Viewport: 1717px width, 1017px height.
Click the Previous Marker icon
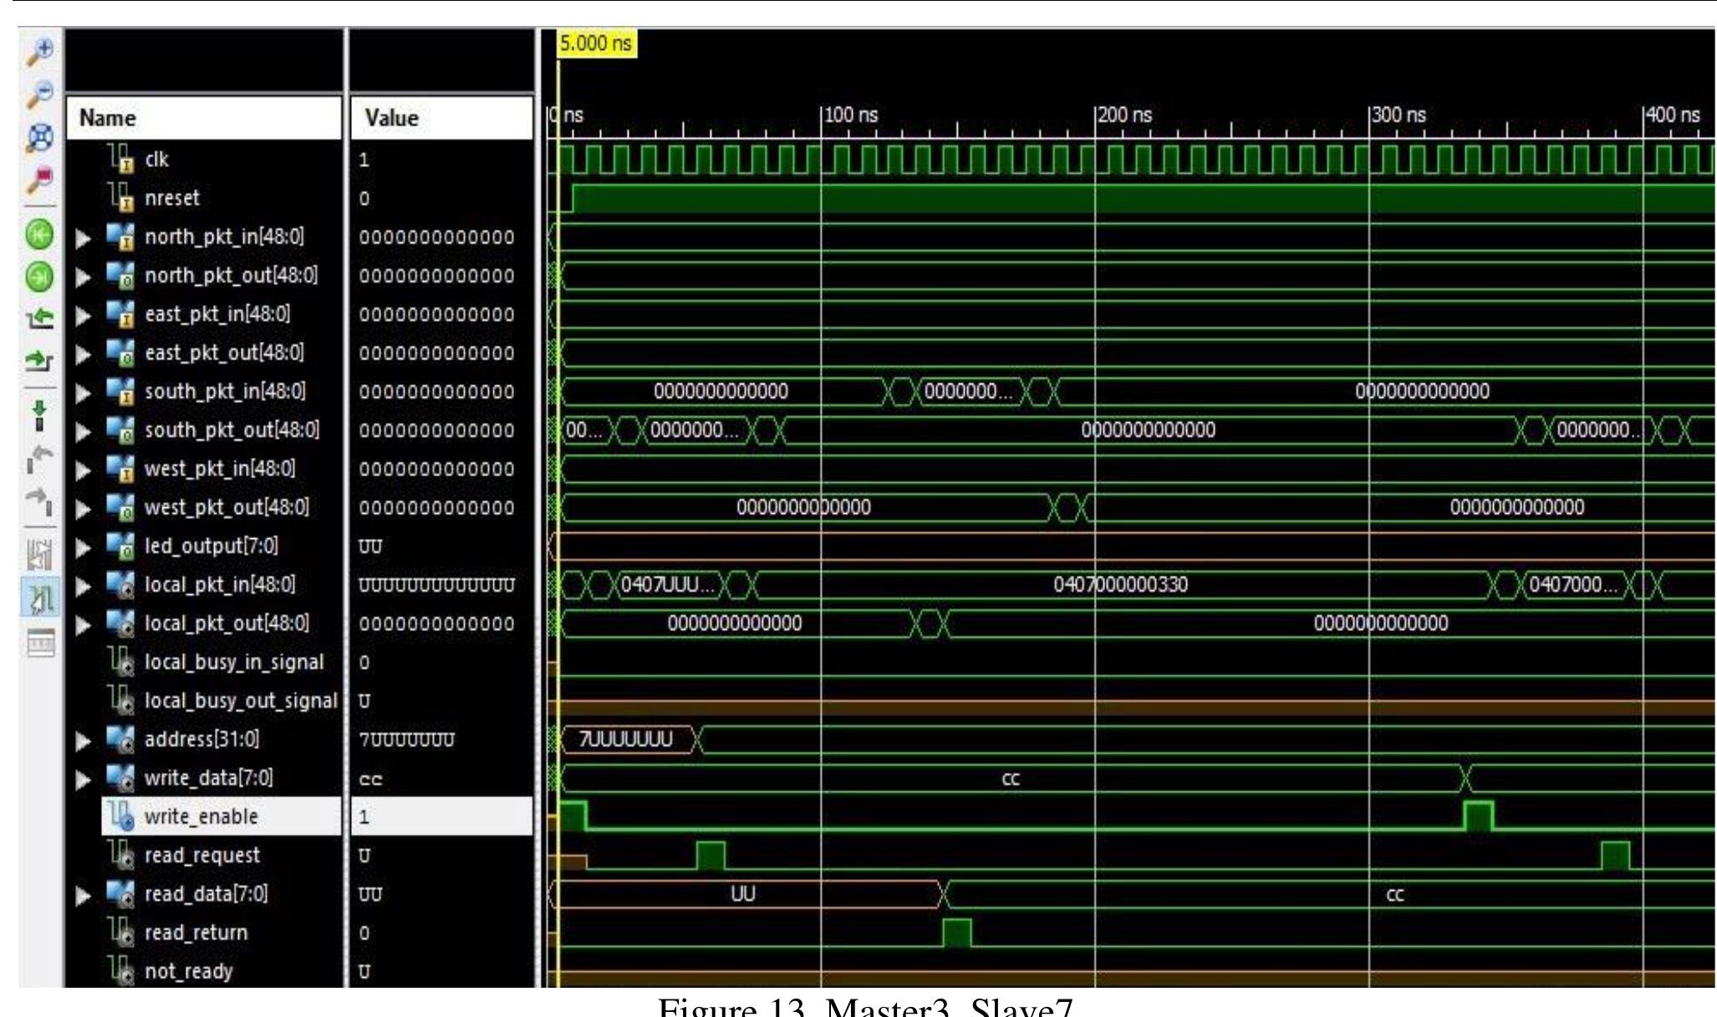(x=41, y=459)
